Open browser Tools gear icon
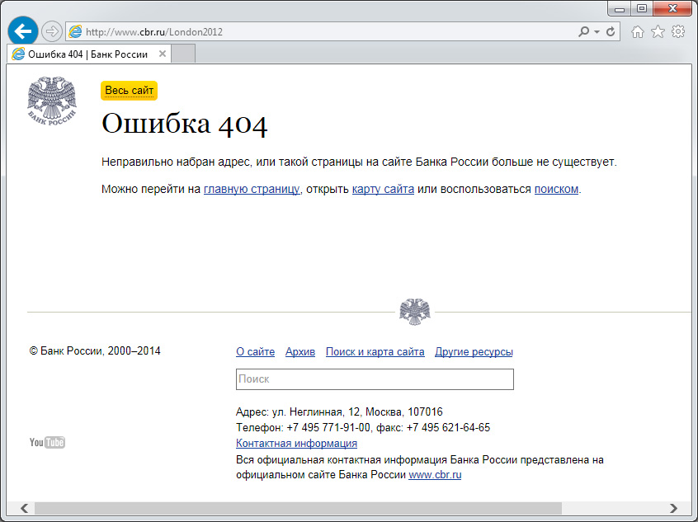 click(x=678, y=31)
